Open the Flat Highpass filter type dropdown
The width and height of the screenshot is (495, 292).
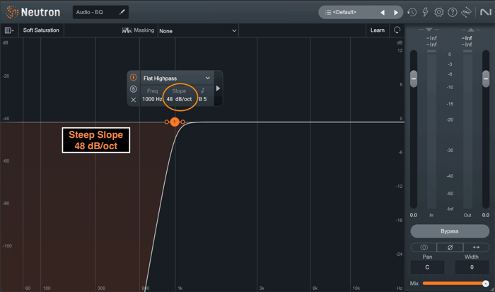[177, 78]
